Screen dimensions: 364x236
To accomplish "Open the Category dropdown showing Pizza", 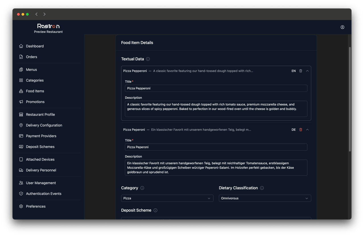I will click(x=167, y=198).
